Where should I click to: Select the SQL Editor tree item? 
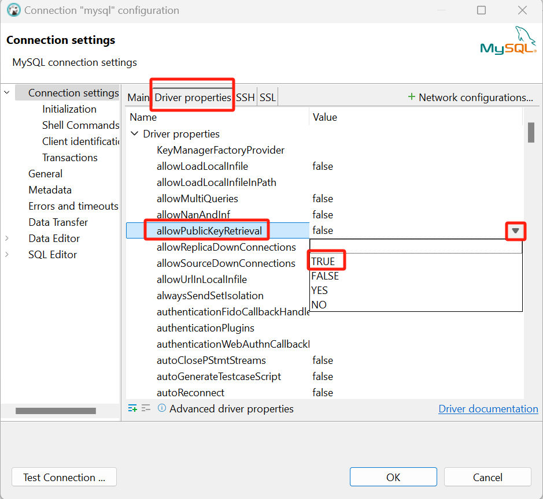[53, 255]
